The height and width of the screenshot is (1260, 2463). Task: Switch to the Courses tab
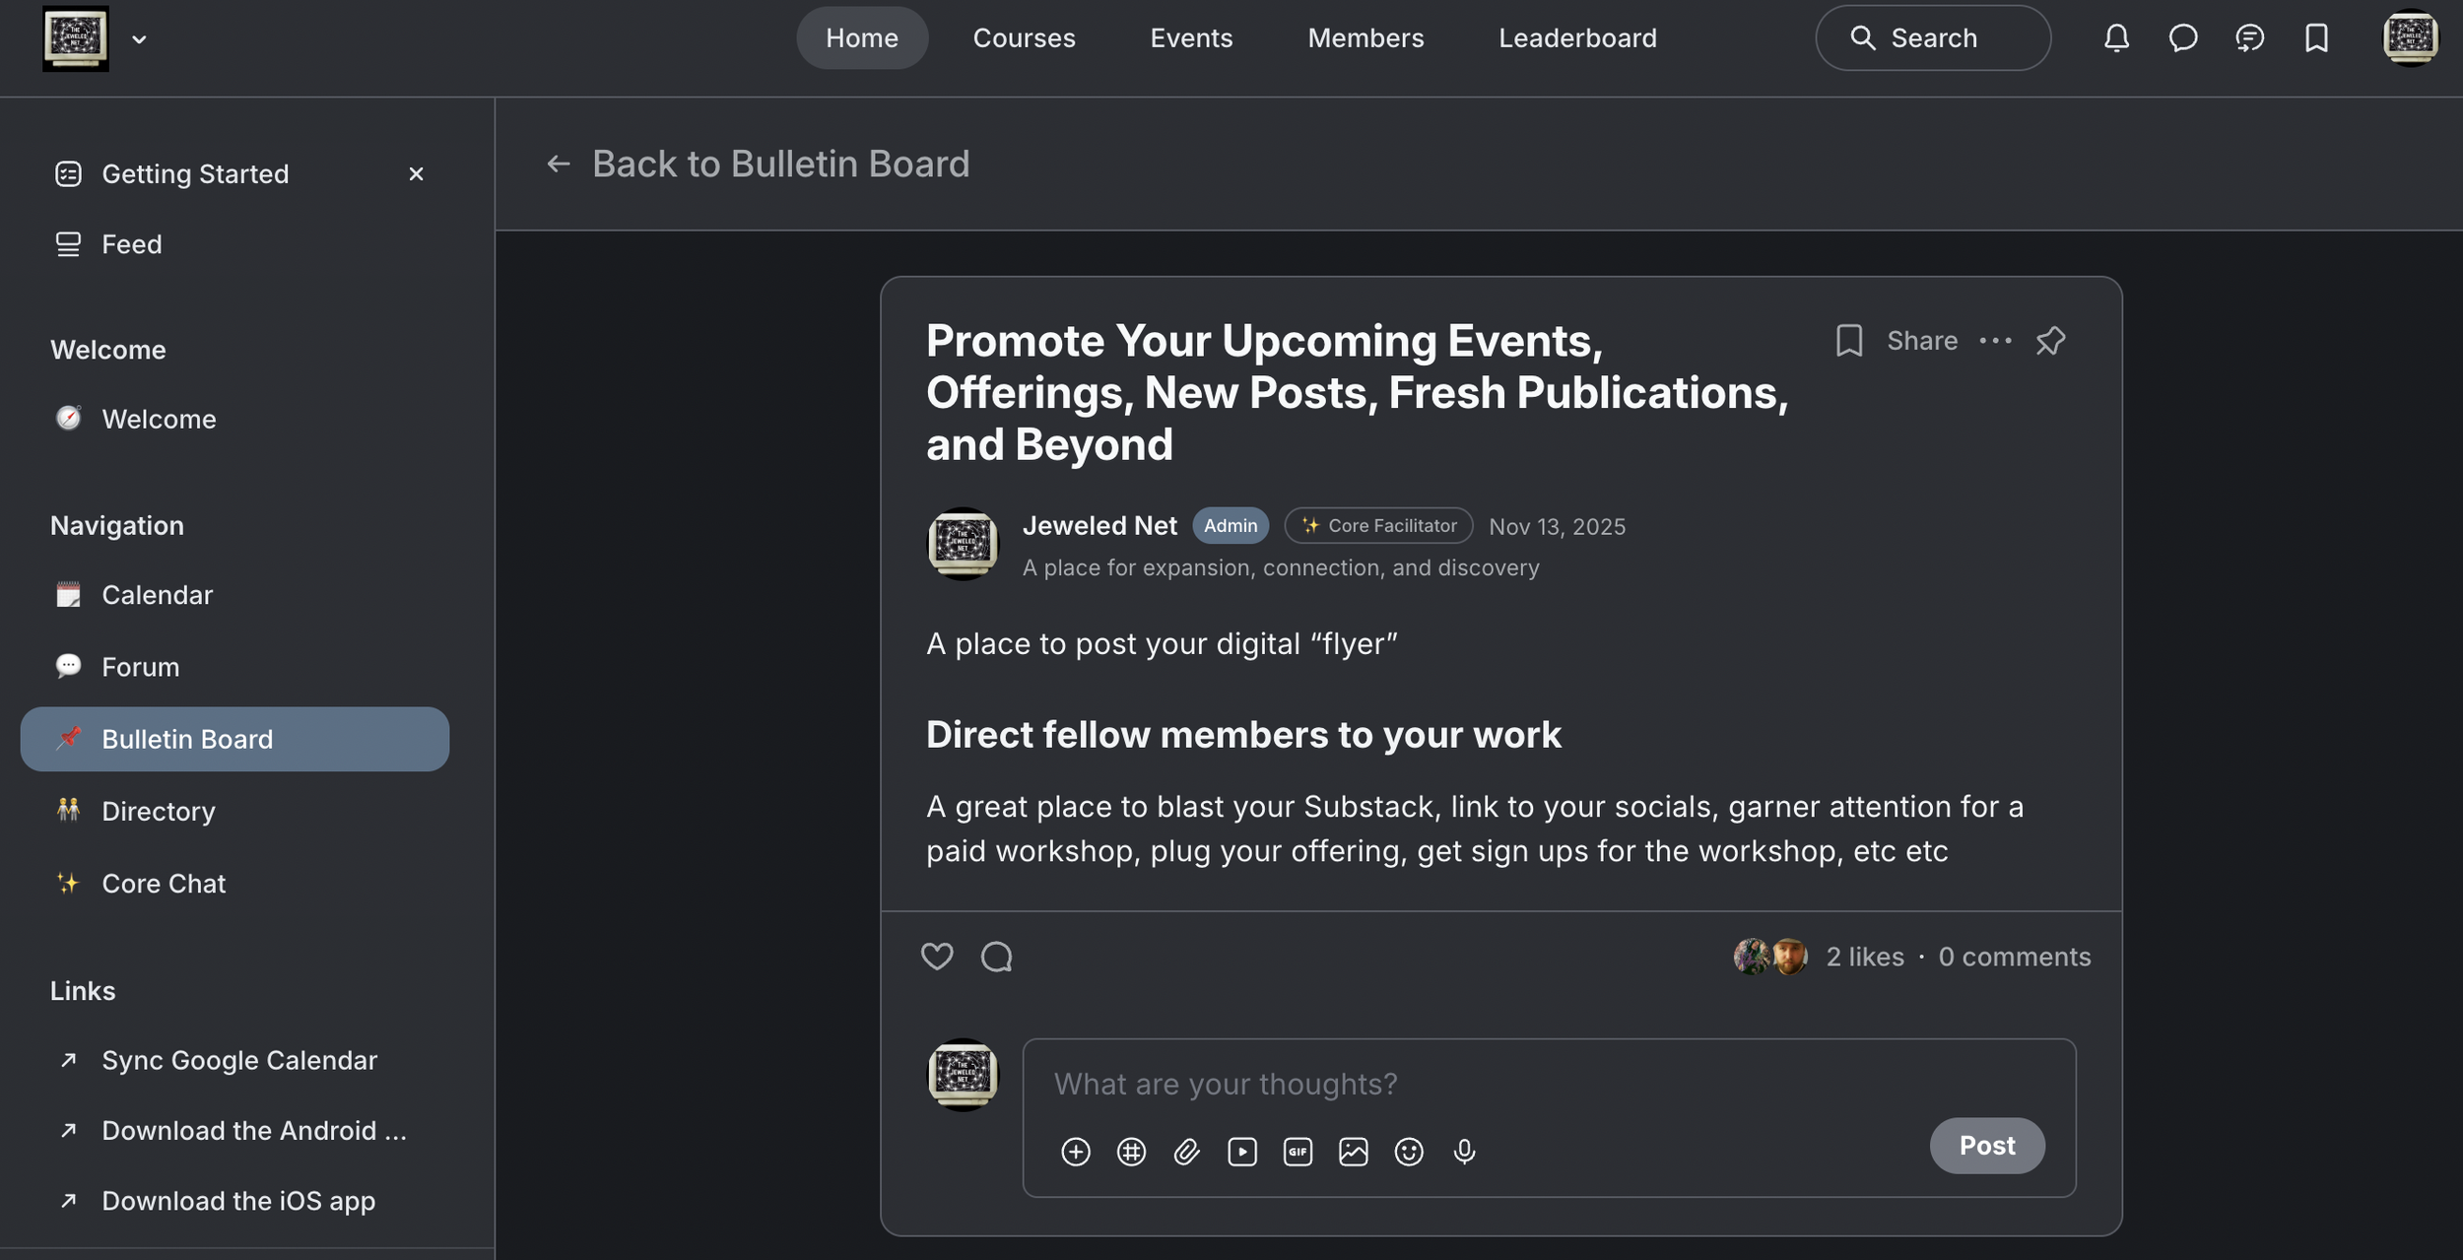(1024, 38)
